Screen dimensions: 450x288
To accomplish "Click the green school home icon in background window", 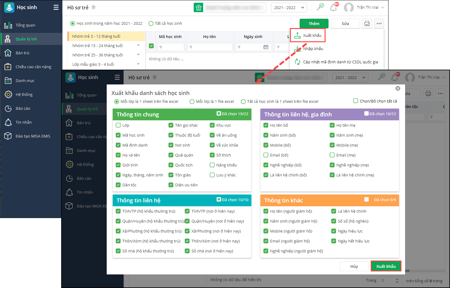I will (x=199, y=8).
